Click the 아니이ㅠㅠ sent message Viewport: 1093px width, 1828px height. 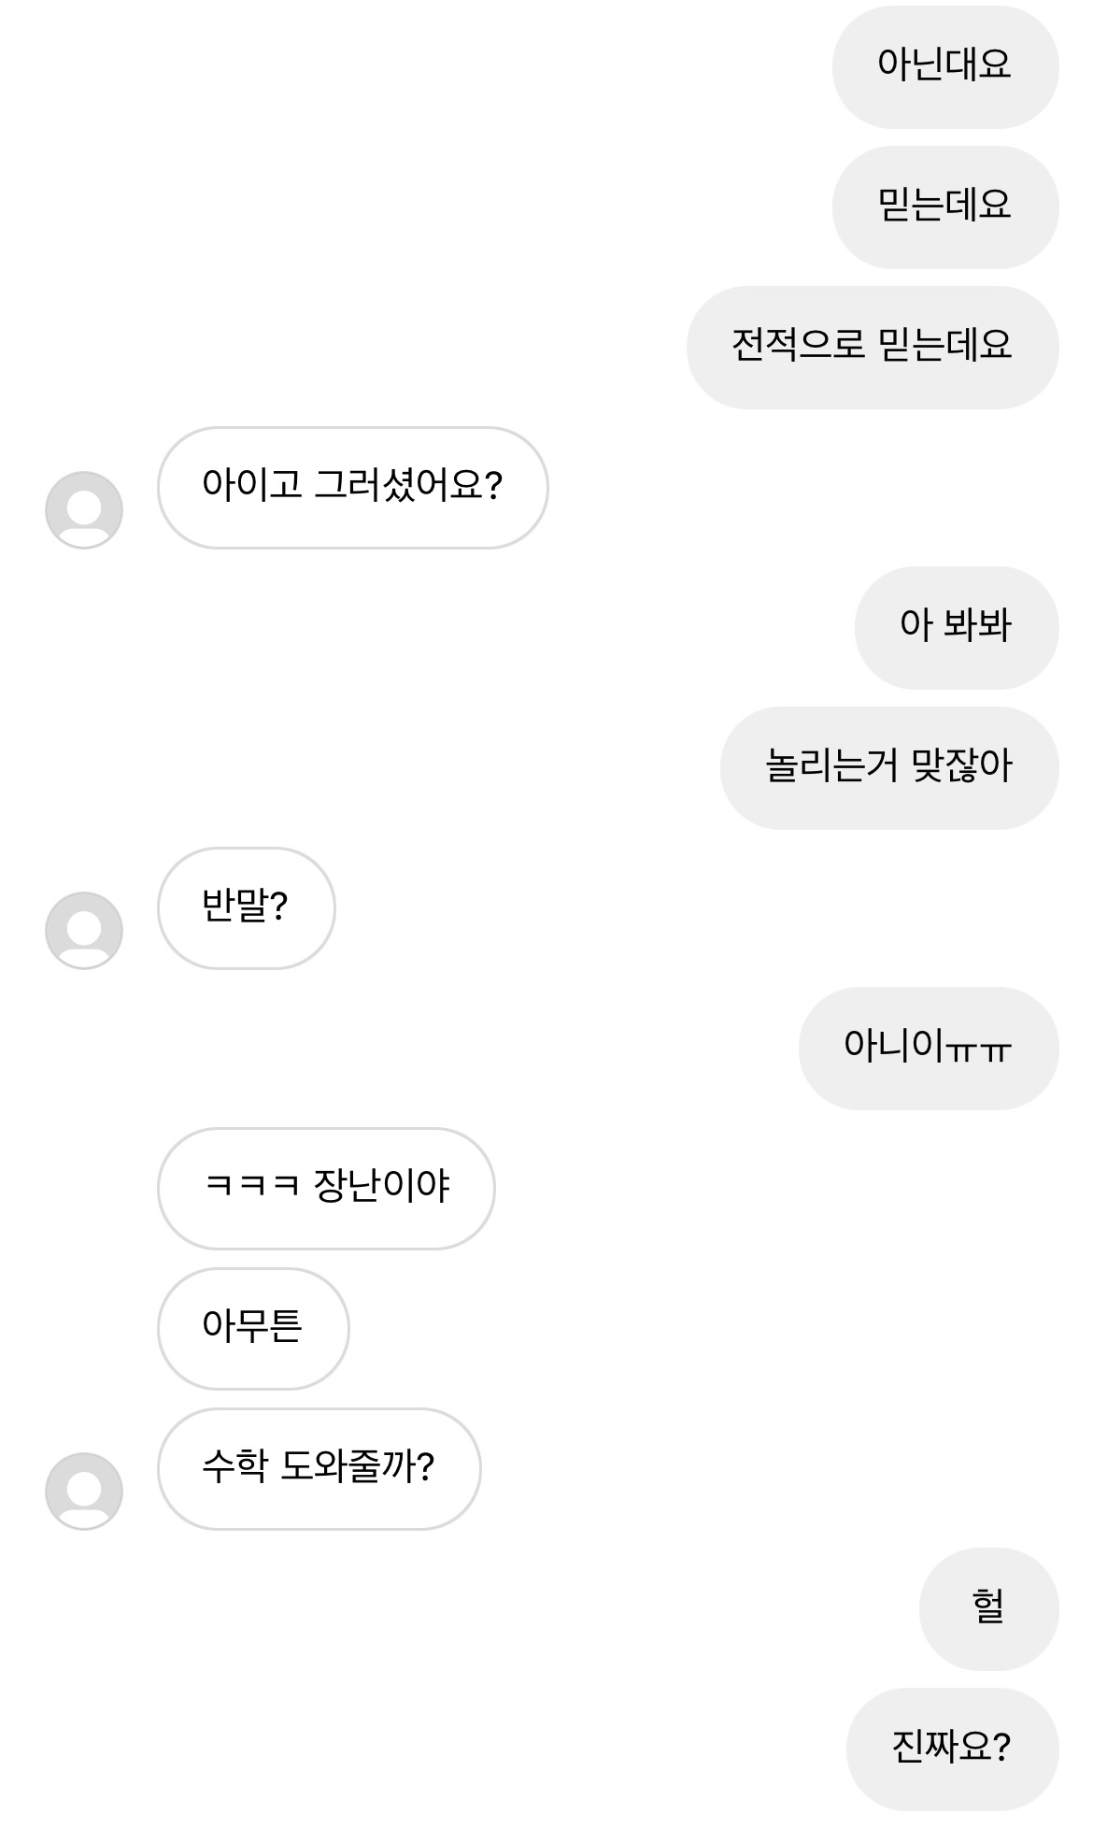928,1048
